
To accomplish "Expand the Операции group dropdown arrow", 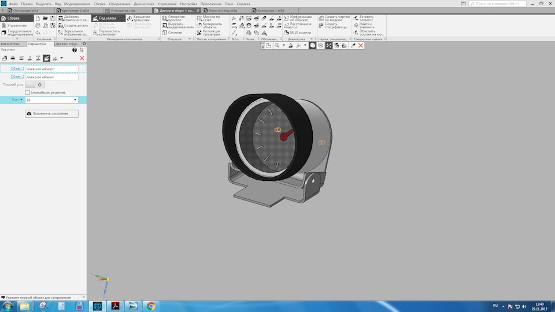I will (190, 39).
